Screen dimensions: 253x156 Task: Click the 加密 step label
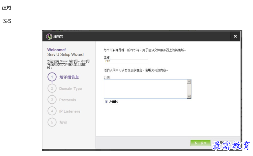[63, 123]
